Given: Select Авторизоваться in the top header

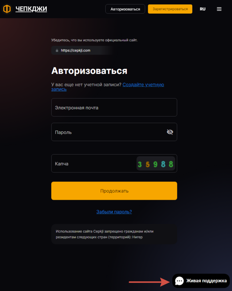Looking at the screenshot, I should click(125, 9).
